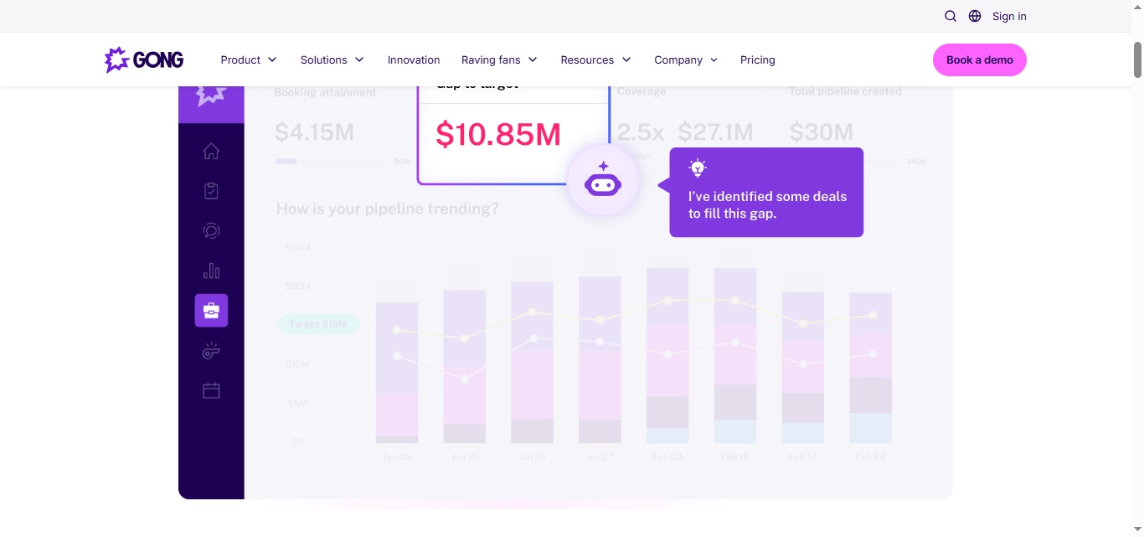Select the calendar icon in sidebar

211,390
